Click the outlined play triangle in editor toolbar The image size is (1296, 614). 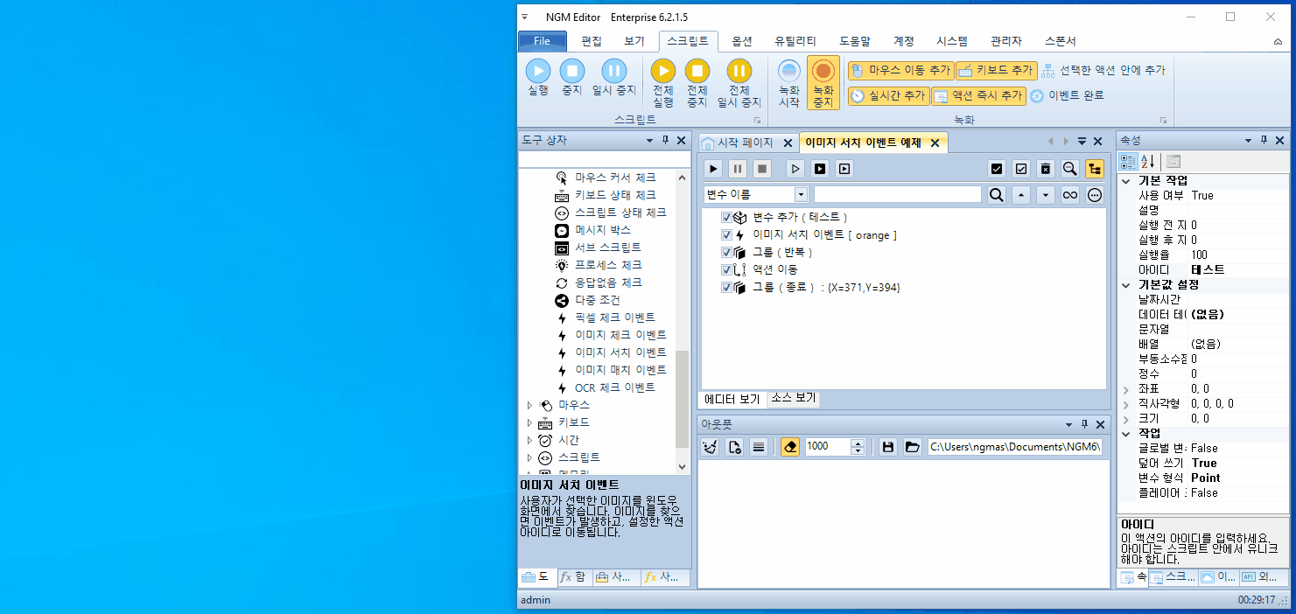coord(795,169)
